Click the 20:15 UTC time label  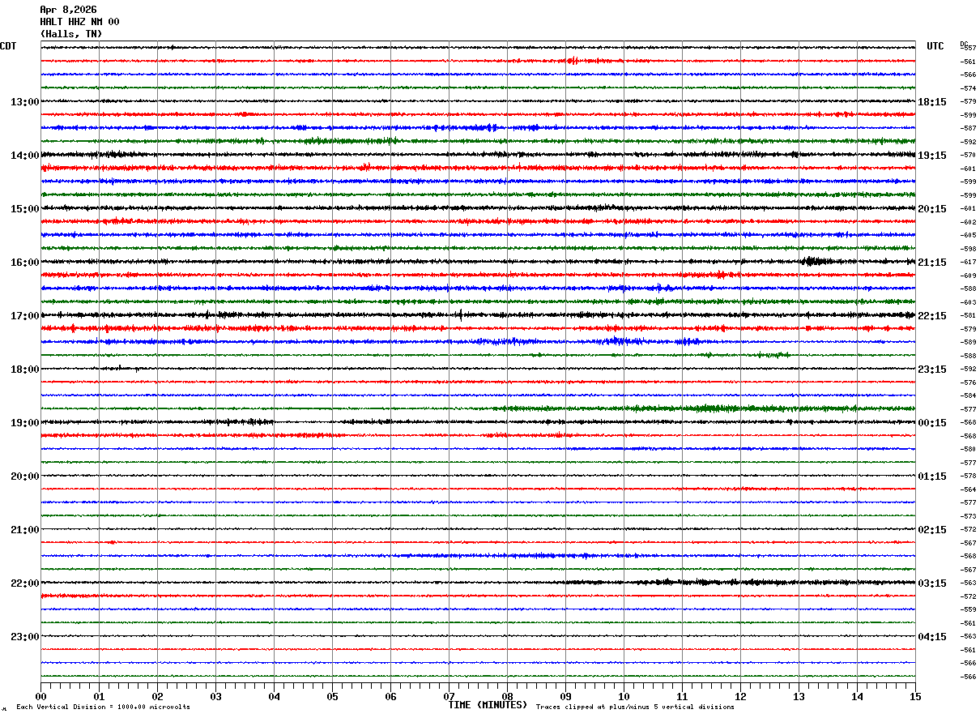[x=932, y=209]
